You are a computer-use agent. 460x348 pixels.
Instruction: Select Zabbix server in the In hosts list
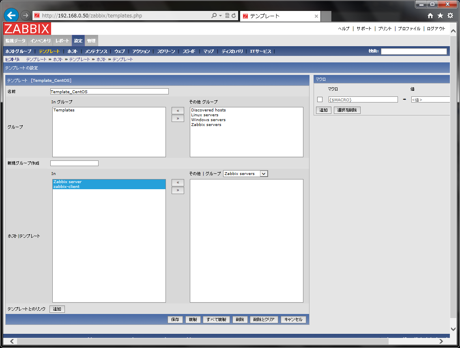click(109, 182)
